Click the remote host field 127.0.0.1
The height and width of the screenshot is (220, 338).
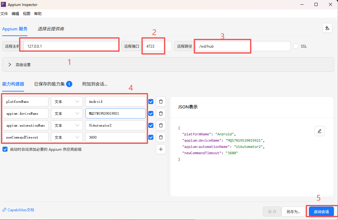71,46
